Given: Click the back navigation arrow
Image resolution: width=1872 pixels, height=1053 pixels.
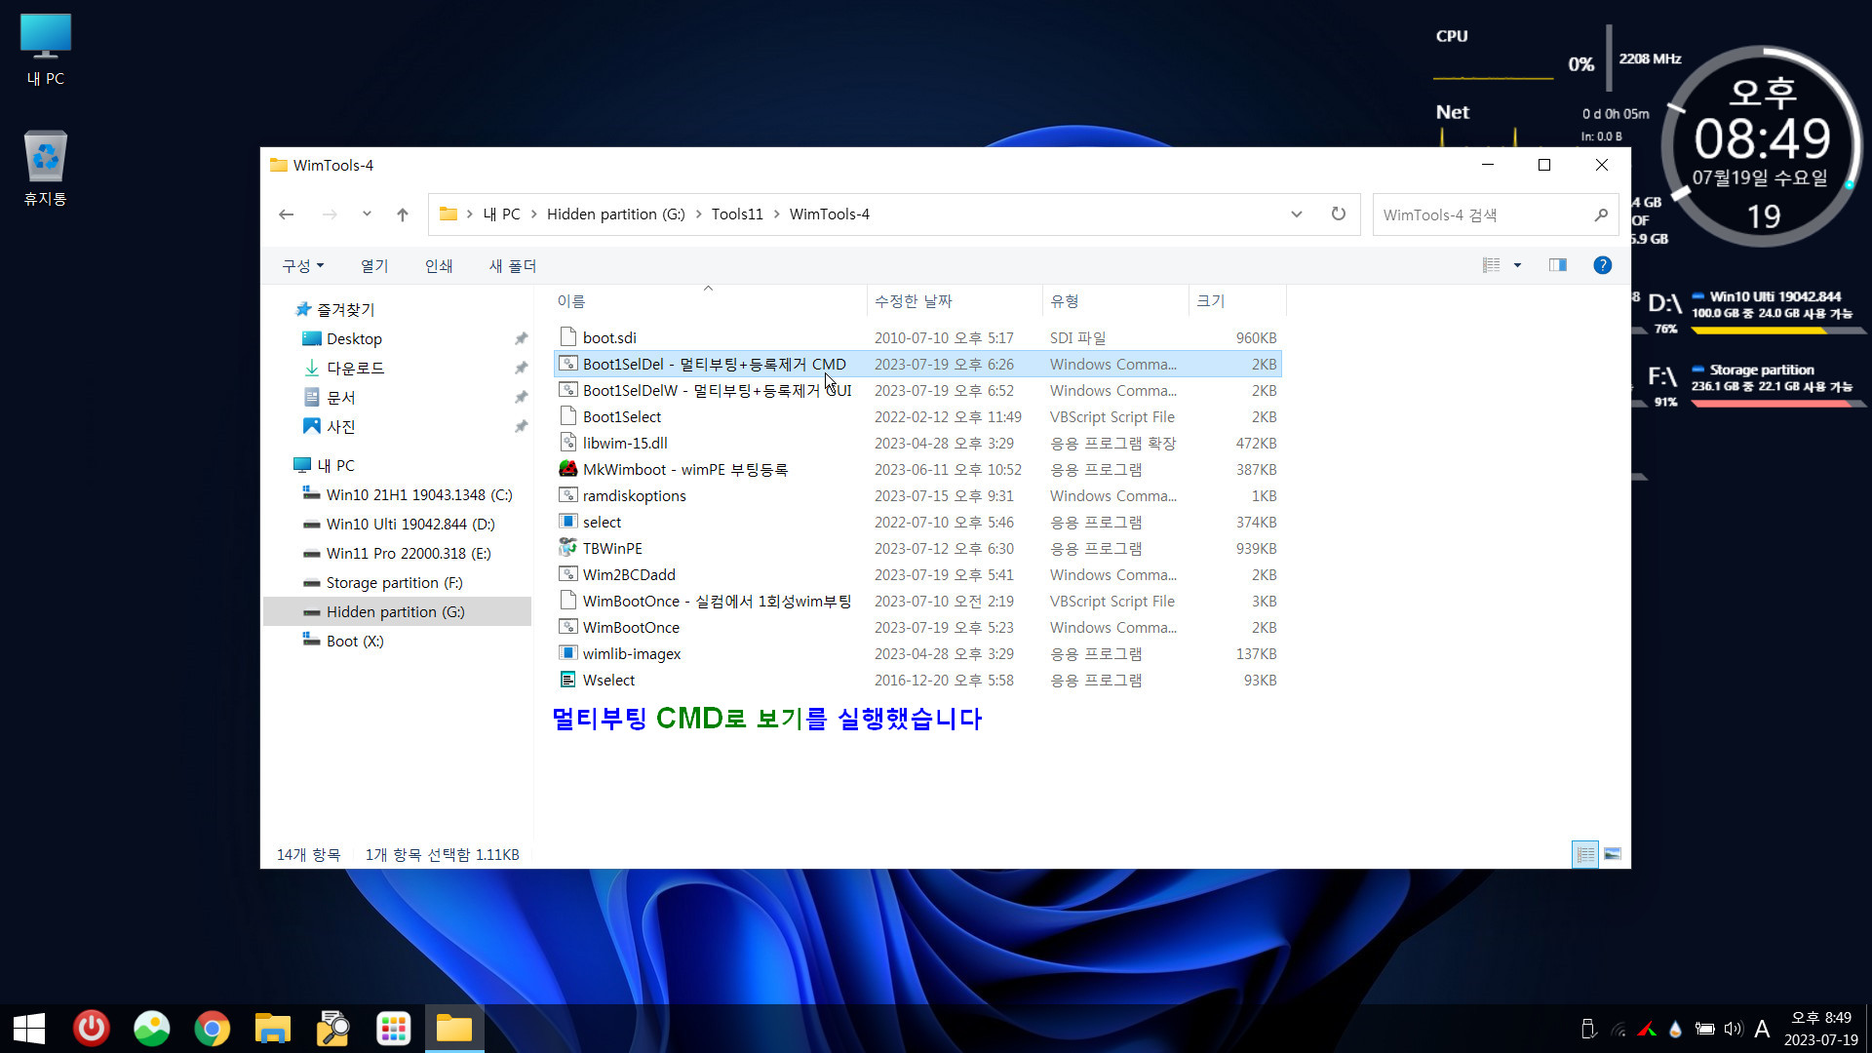Looking at the screenshot, I should (x=286, y=214).
